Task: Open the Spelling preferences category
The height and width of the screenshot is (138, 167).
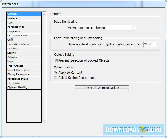Action: click(x=24, y=53)
